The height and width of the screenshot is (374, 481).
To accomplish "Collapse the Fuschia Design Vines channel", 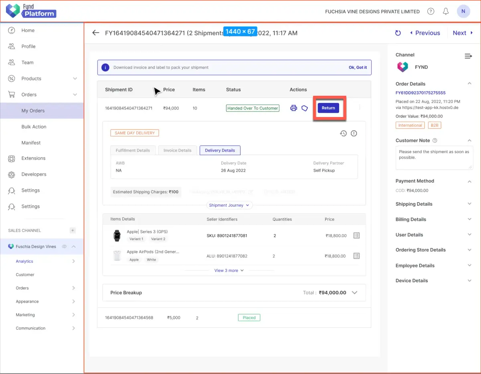I will (x=74, y=247).
